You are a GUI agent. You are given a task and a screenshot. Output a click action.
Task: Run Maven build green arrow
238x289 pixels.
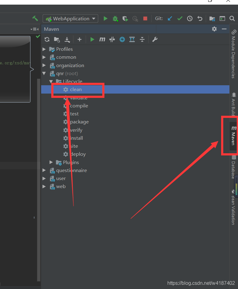click(x=92, y=39)
